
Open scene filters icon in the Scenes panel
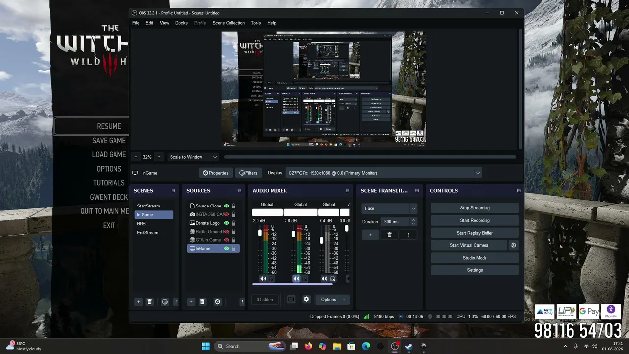pyautogui.click(x=165, y=302)
